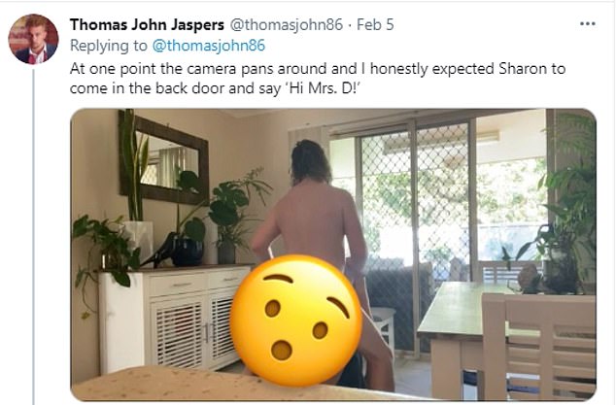The width and height of the screenshot is (616, 405).
Task: Click the wall mirror in the photo
Action: click(x=164, y=156)
